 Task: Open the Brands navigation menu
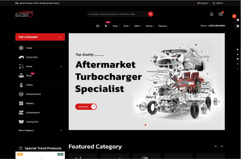point(150,26)
